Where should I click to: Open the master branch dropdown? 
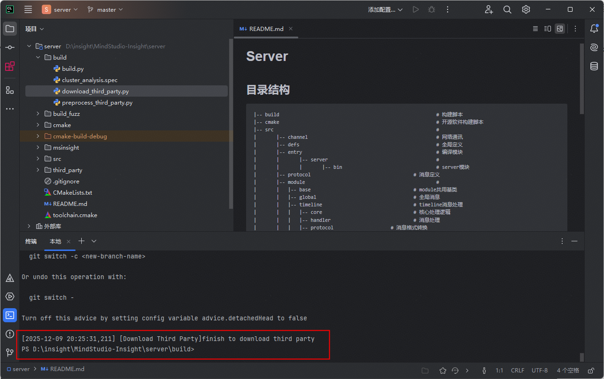coord(105,9)
